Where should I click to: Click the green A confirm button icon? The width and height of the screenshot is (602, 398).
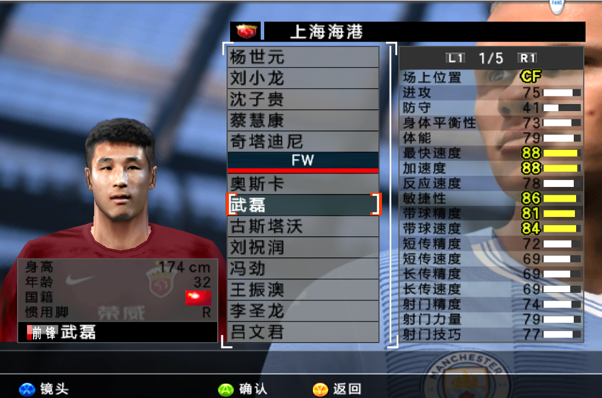point(226,390)
